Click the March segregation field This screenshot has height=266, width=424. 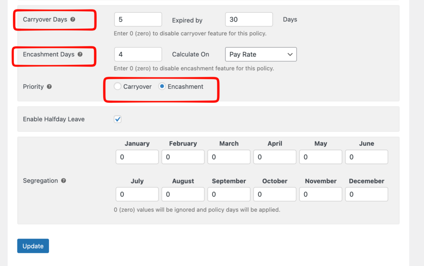click(x=229, y=157)
